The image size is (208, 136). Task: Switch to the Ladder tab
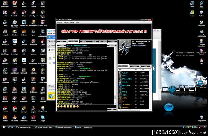[84, 41]
